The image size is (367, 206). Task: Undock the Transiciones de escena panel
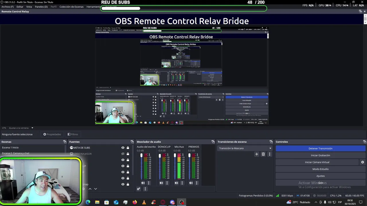pyautogui.click(x=271, y=142)
